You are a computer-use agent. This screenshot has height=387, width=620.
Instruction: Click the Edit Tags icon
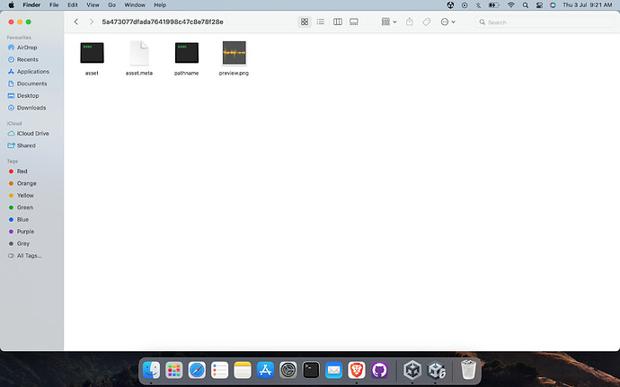[x=426, y=22]
